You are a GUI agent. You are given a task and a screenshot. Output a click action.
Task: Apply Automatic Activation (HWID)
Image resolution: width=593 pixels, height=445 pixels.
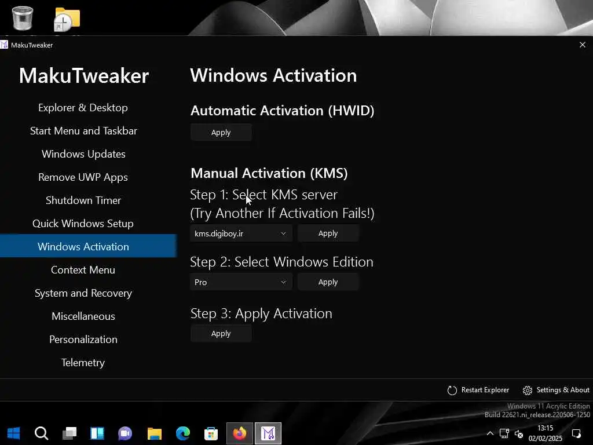[221, 133]
